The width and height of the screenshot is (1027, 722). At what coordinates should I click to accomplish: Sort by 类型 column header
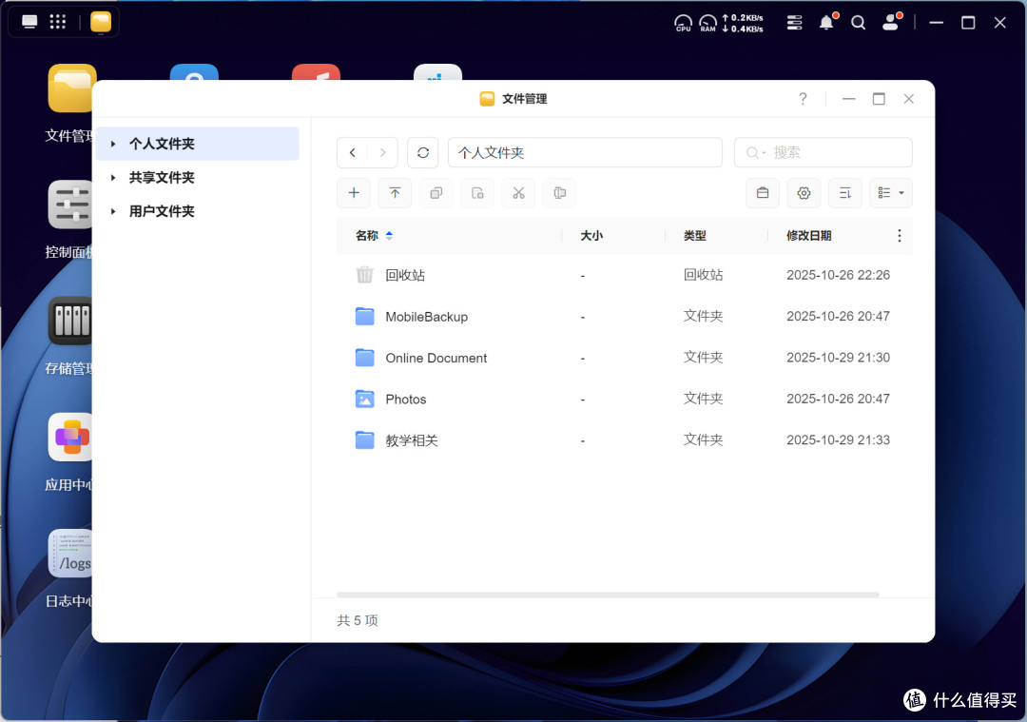[x=695, y=235]
